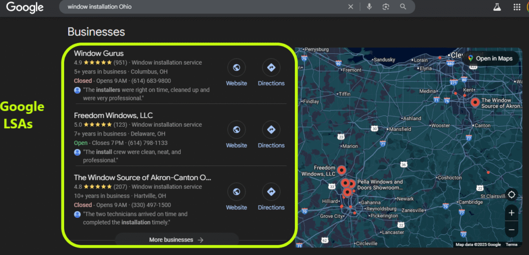Click the magnifier search icon
This screenshot has height=255, width=529.
click(x=403, y=7)
